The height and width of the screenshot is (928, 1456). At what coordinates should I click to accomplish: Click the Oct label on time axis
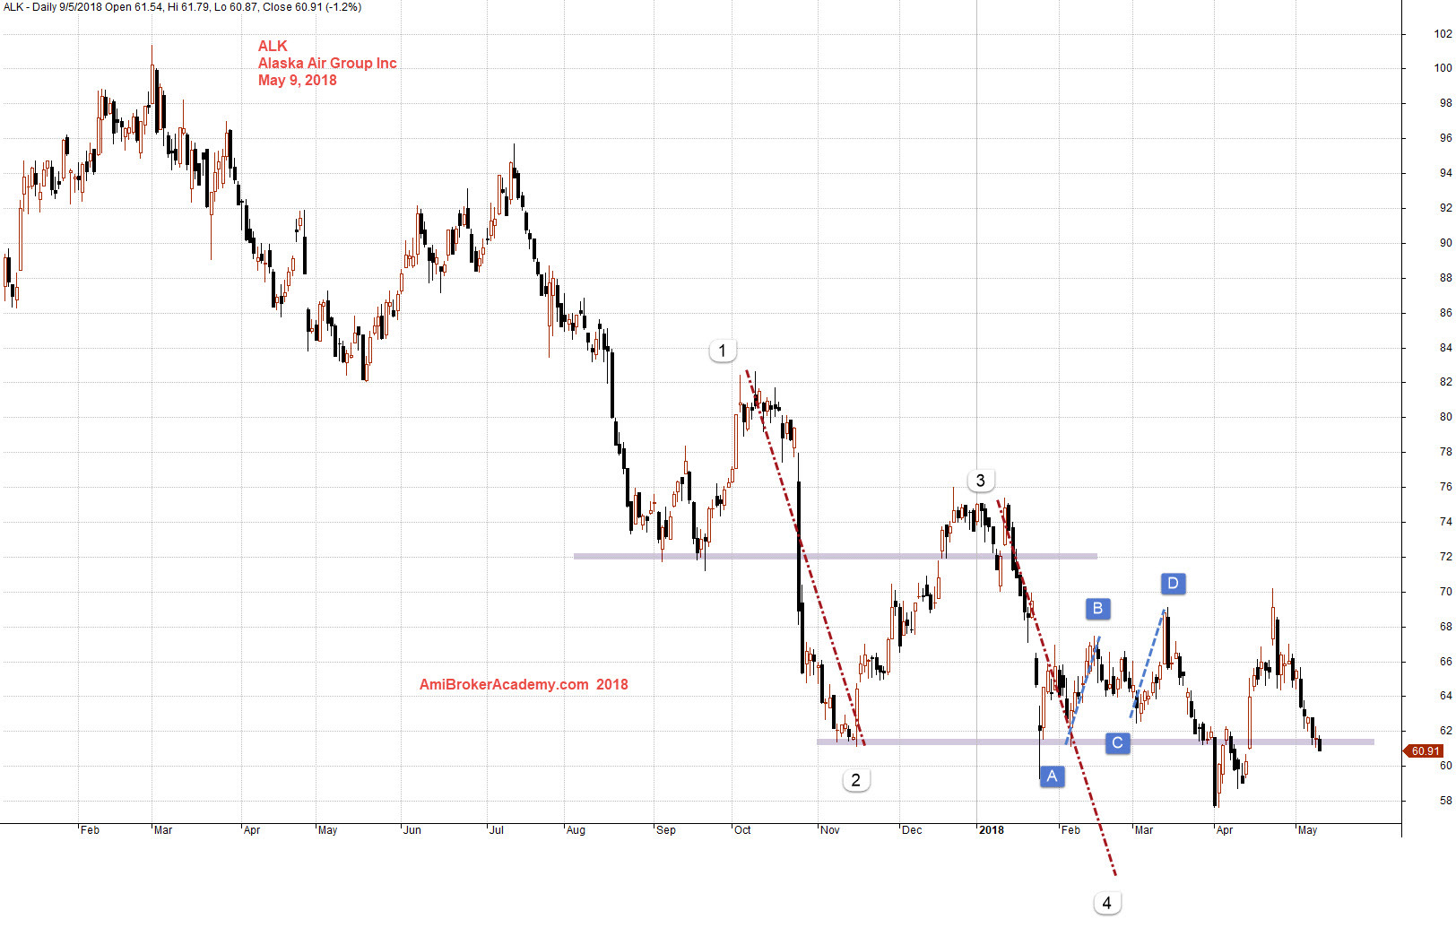pyautogui.click(x=743, y=830)
